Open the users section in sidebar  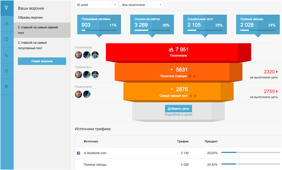coord(7,24)
